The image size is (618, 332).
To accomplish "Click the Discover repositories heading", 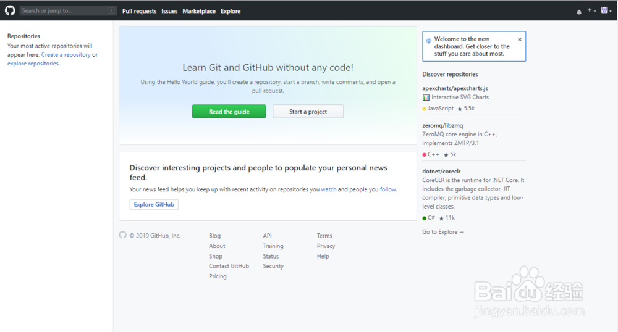I will tap(450, 74).
